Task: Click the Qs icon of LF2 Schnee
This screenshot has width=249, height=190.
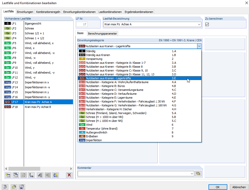Action: point(7,28)
